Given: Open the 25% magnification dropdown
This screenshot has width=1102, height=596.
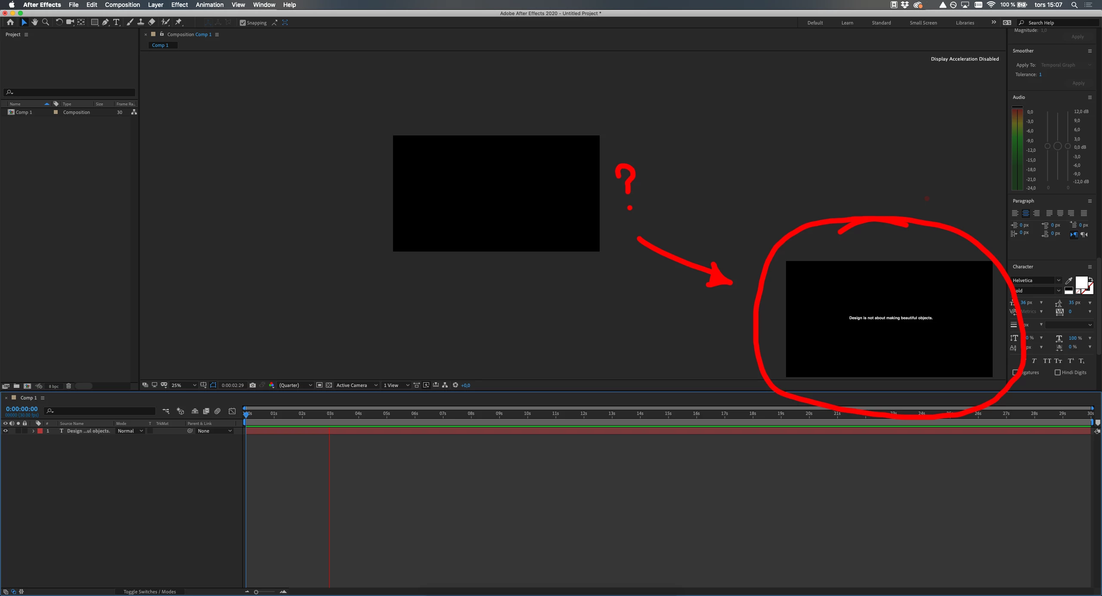Looking at the screenshot, I should [x=184, y=385].
